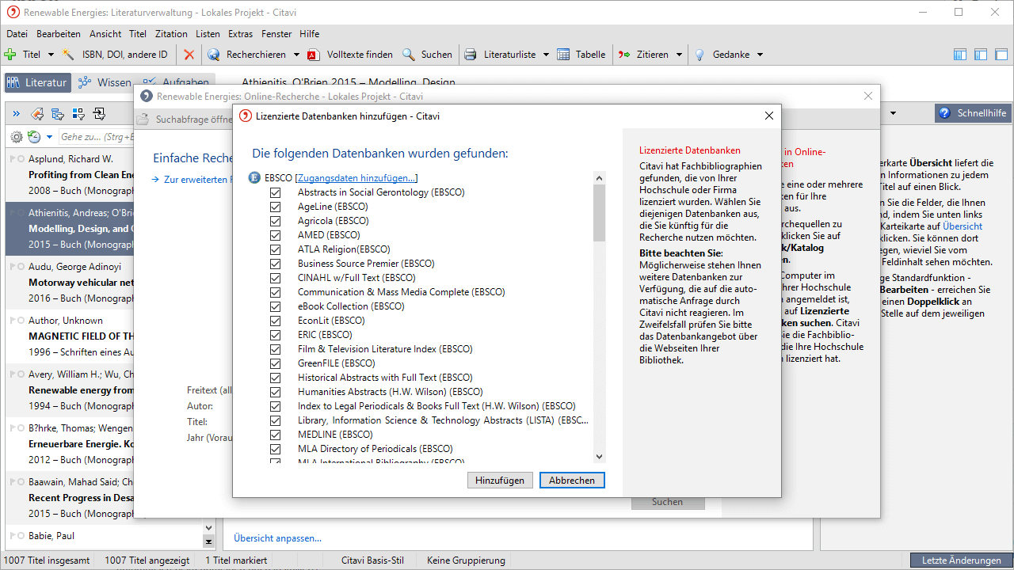Click the gear settings icon near Gehe zu
Screen dimensions: 1014x570
coord(17,137)
